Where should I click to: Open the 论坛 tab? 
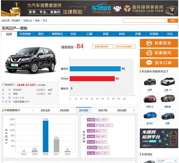tap(170, 34)
